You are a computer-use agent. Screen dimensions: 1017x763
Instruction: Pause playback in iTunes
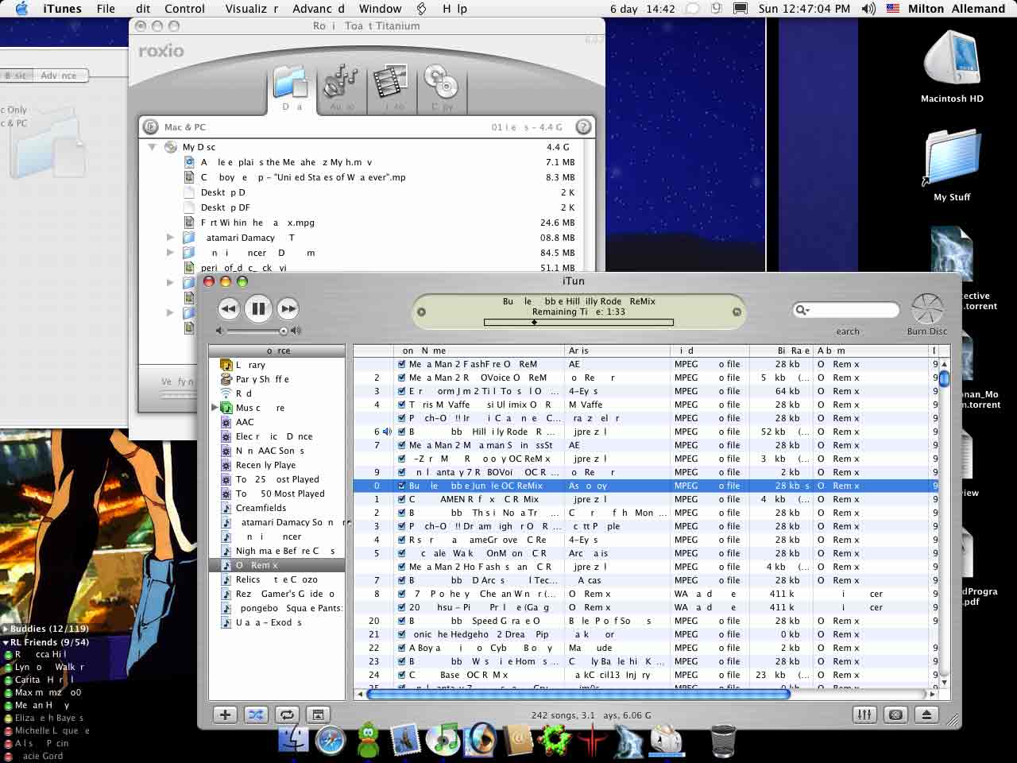[x=258, y=308]
